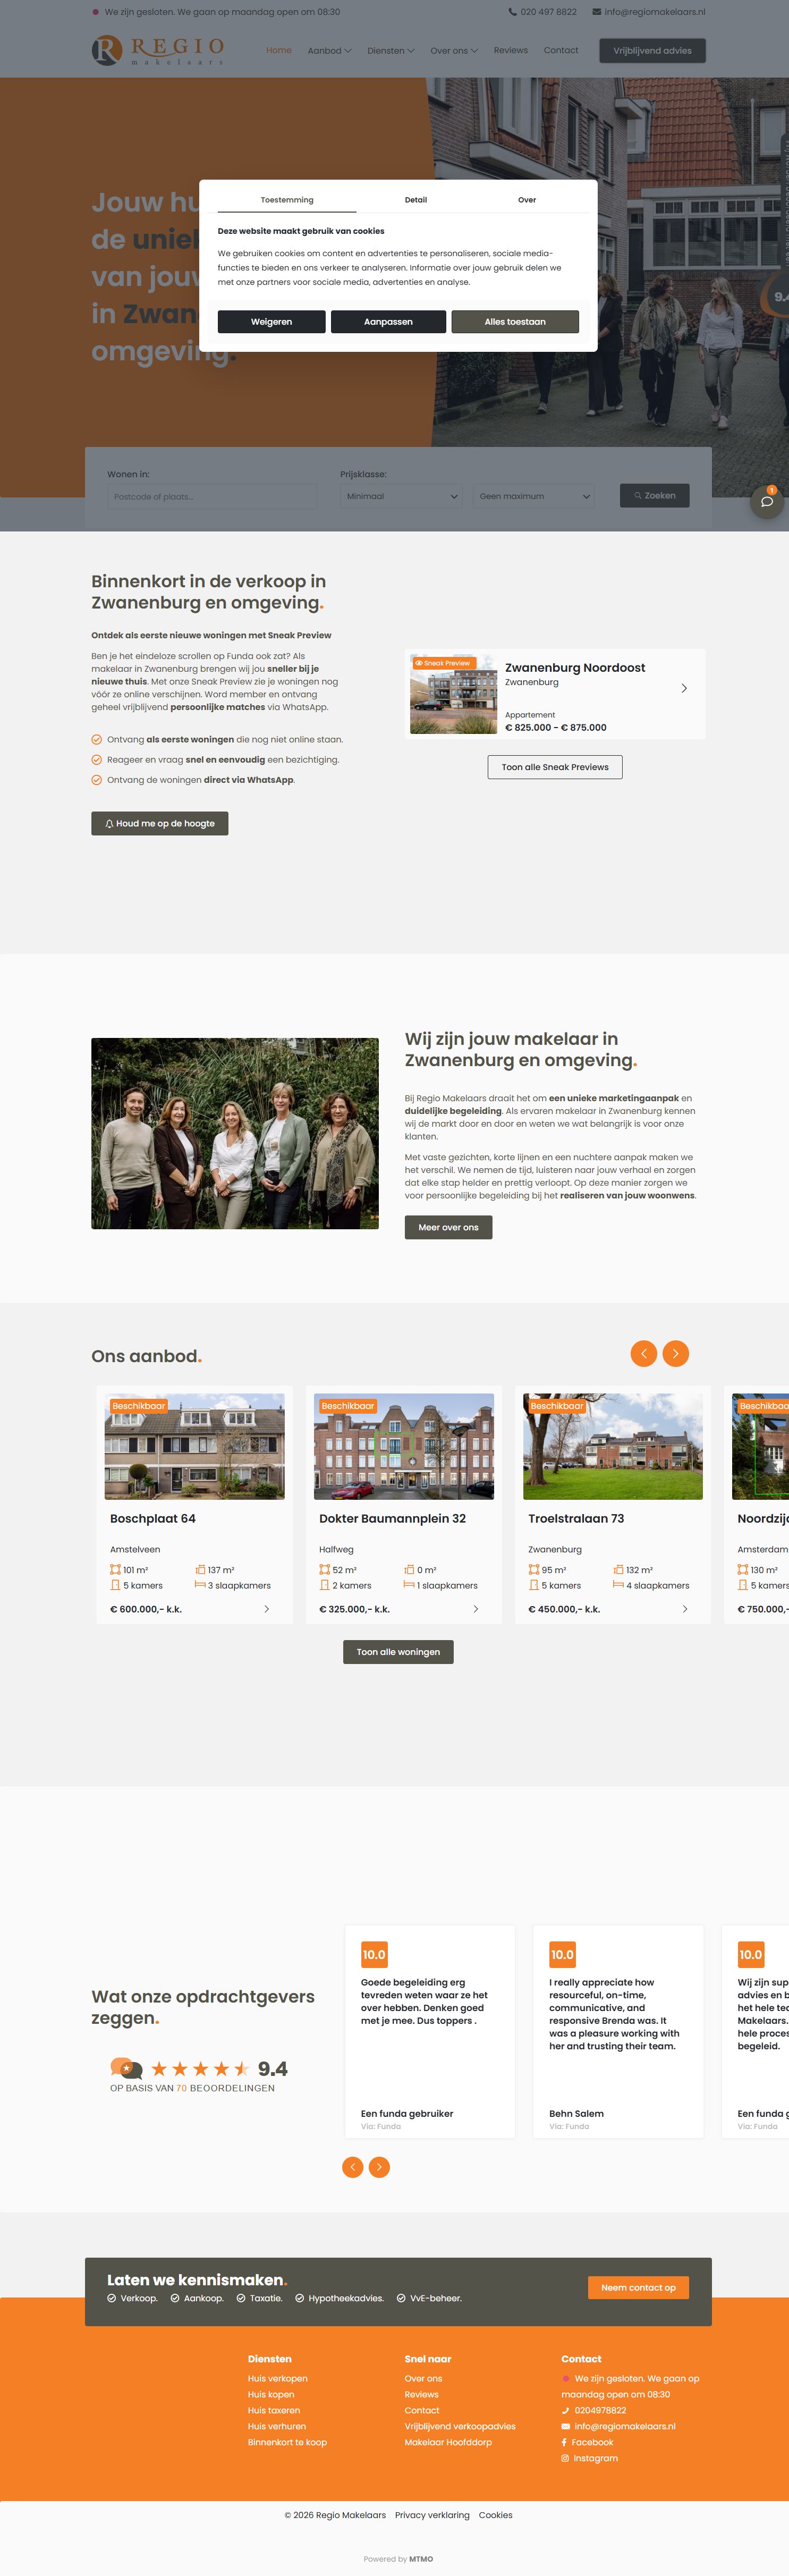Click arrow on the Dokter Baumannplein 32 card
Image resolution: width=789 pixels, height=2576 pixels.
point(475,1609)
